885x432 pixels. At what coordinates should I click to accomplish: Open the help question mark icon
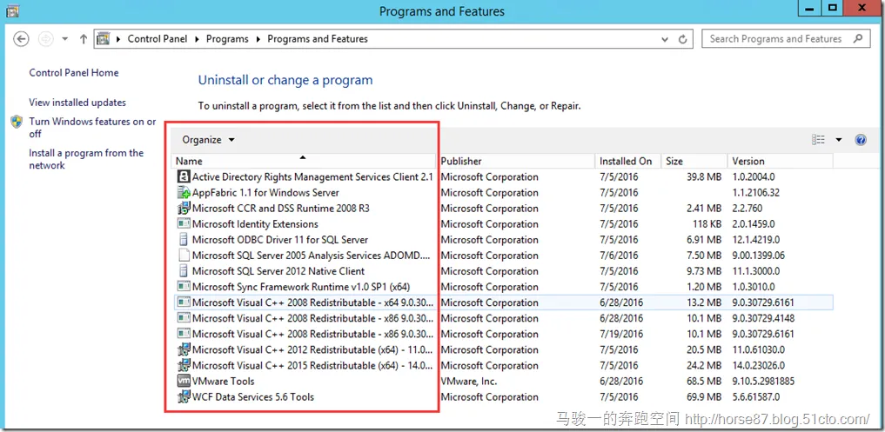pyautogui.click(x=861, y=140)
